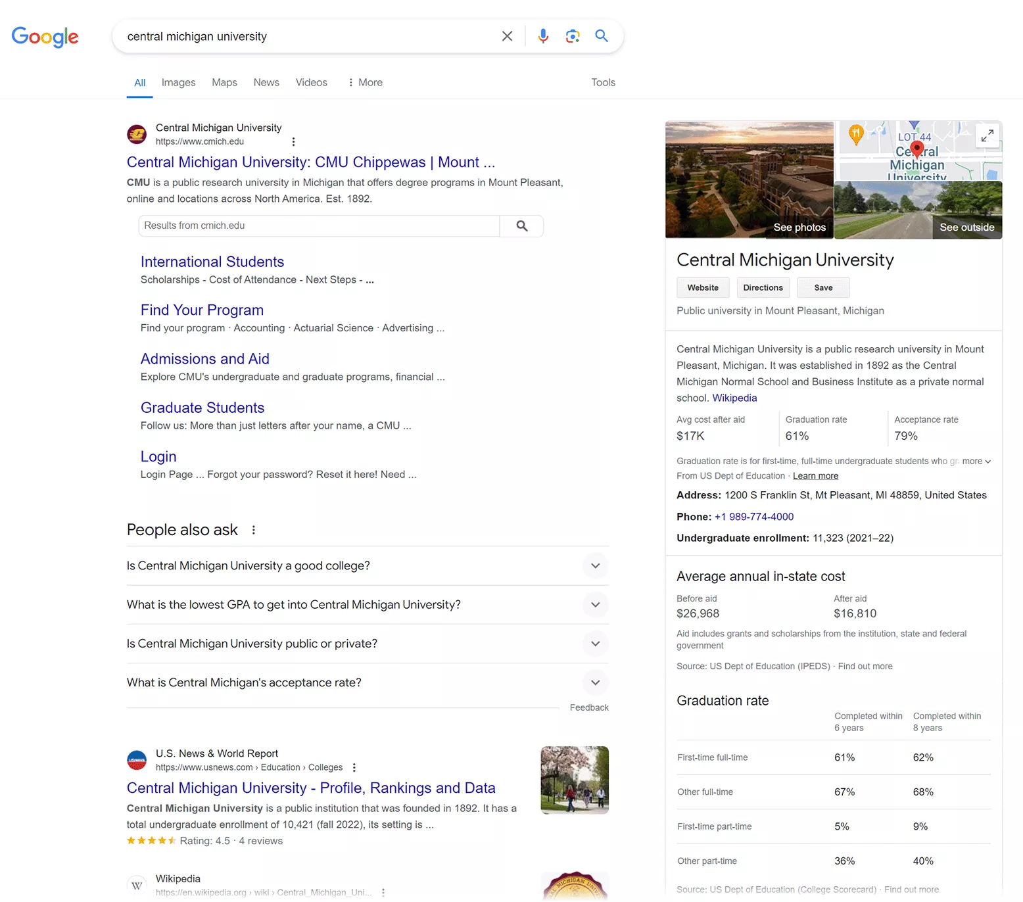1023x902 pixels.
Task: Click the U.S. News favicon
Action: pyautogui.click(x=137, y=760)
